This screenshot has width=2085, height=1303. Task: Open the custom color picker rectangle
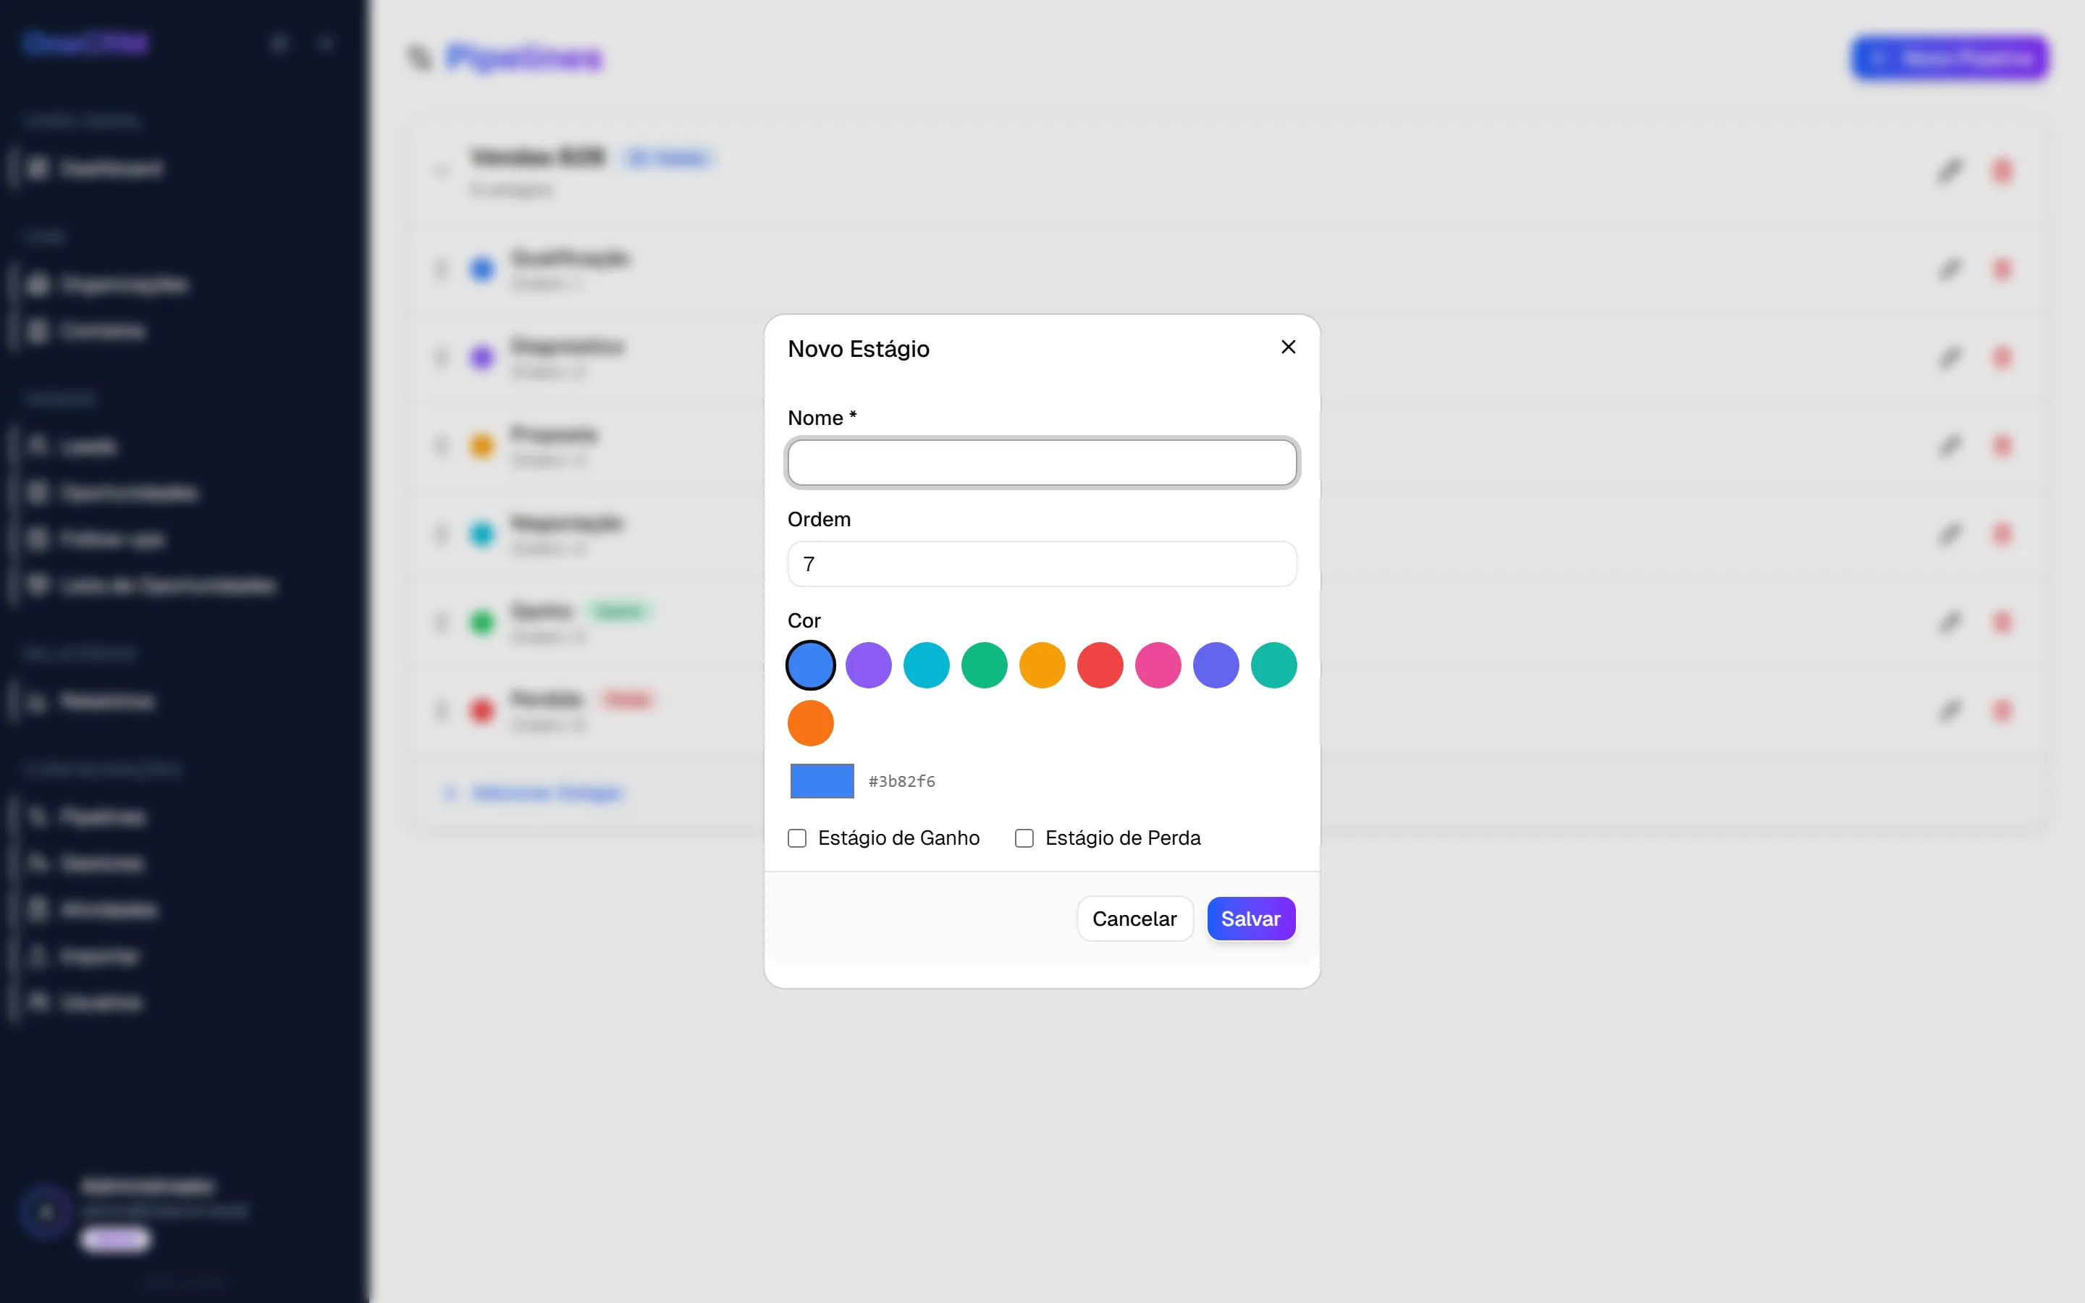(822, 781)
